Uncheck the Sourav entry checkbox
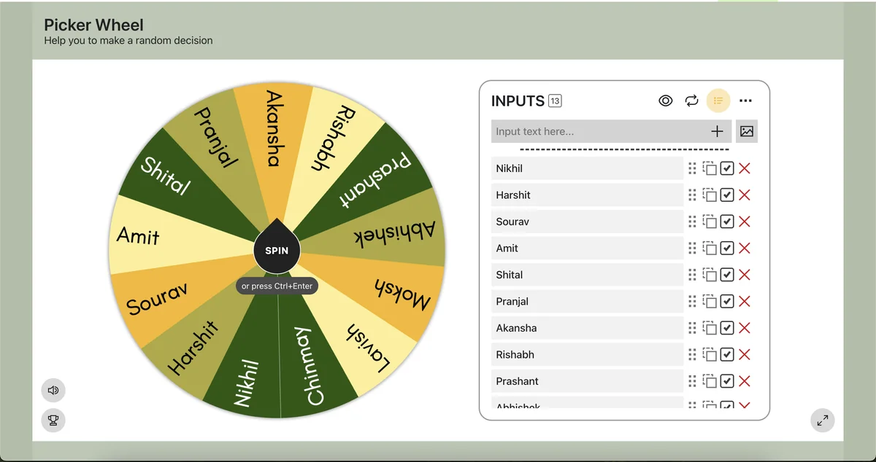Screen dimensions: 876x462 (x=727, y=222)
